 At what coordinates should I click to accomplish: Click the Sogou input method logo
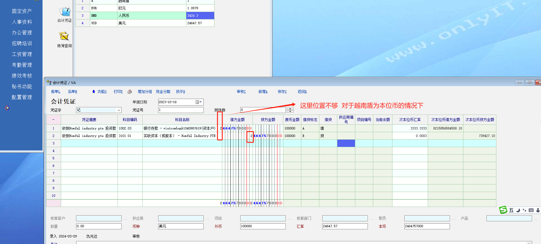coord(503,210)
